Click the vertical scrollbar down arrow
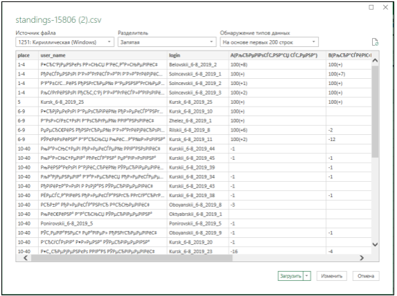Image resolution: width=397 pixels, height=296 pixels. pyautogui.click(x=376, y=244)
